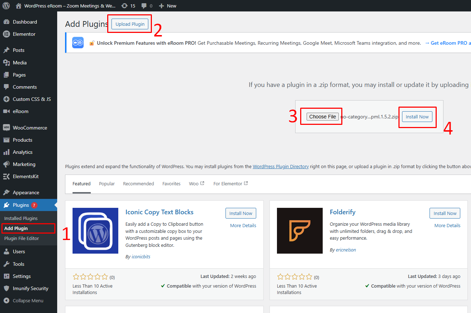Click the Appearance paintbrush icon
This screenshot has width=471, height=313.
coord(6,192)
